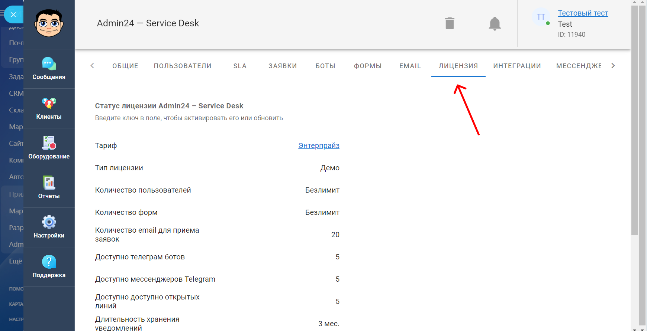The height and width of the screenshot is (331, 647).
Task: Click the Статус лицензии heading
Action: coord(169,106)
